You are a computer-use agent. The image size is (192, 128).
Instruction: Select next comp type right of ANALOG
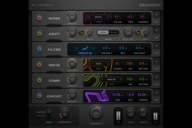121,79
